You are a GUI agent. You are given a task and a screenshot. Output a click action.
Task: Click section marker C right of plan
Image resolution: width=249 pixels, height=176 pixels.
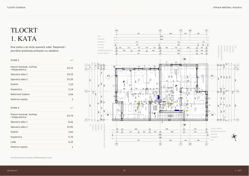tap(212, 76)
